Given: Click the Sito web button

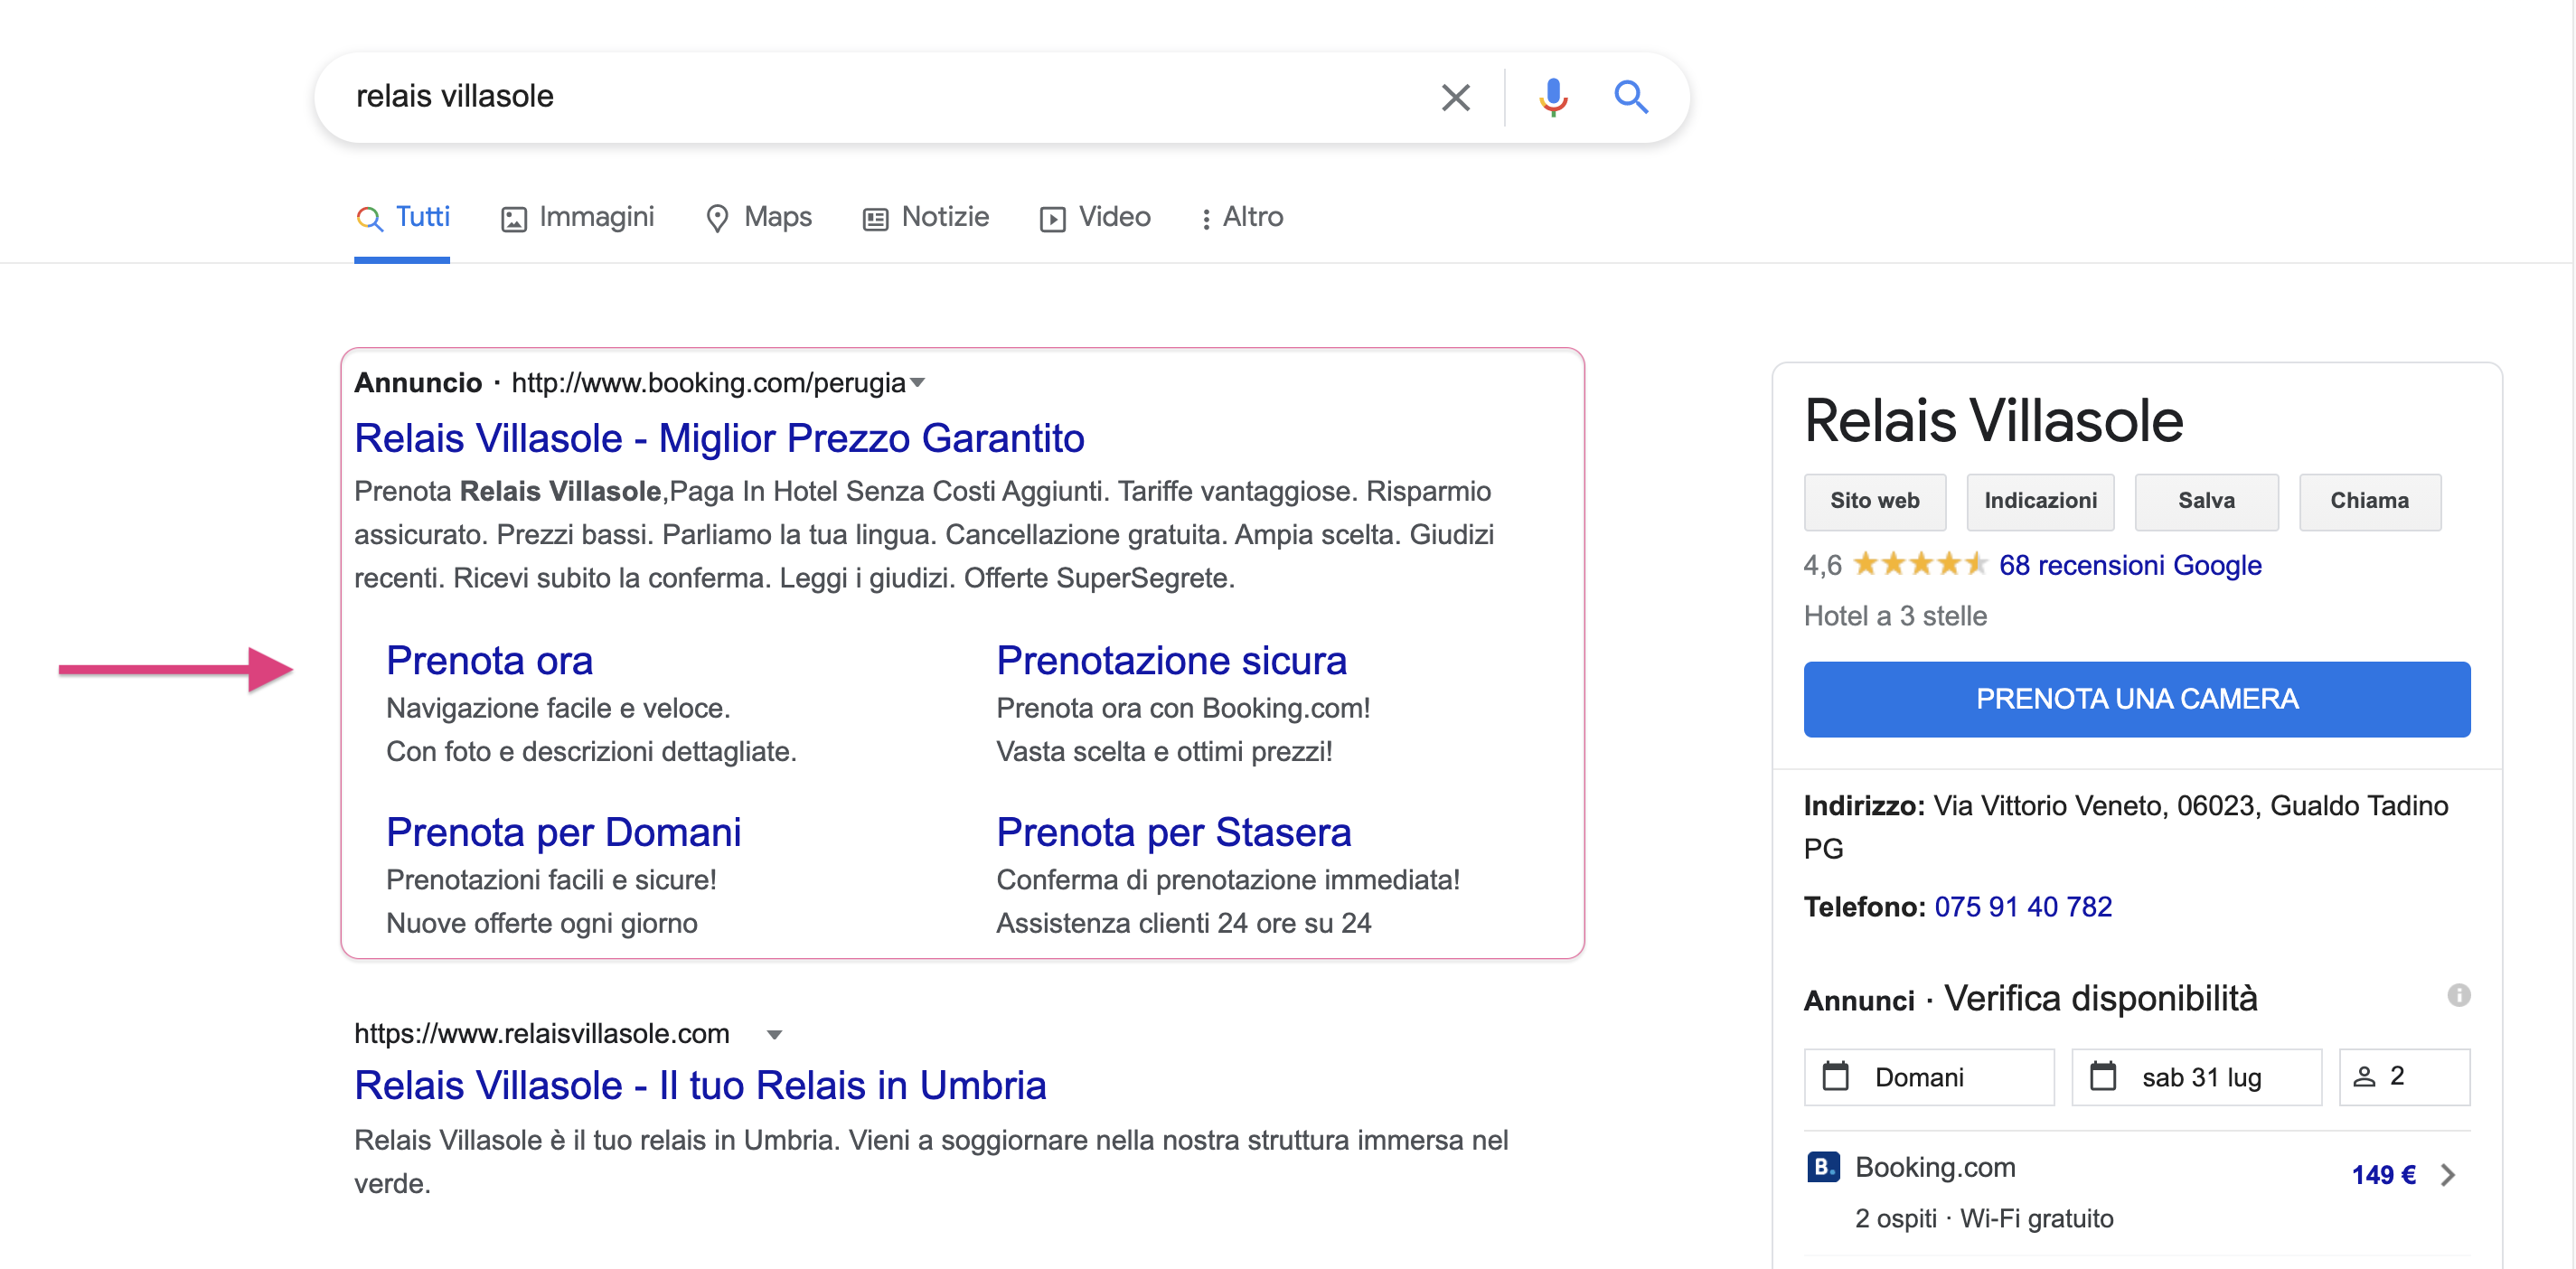Looking at the screenshot, I should [x=1875, y=501].
